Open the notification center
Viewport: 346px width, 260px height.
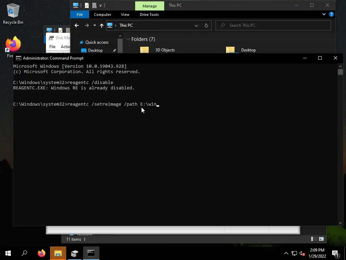click(335, 254)
